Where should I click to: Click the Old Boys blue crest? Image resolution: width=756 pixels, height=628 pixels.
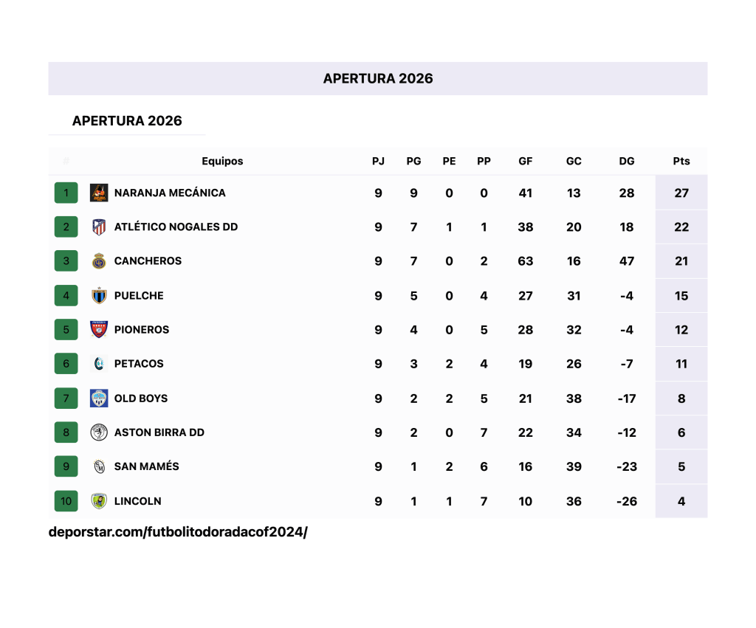tap(99, 398)
